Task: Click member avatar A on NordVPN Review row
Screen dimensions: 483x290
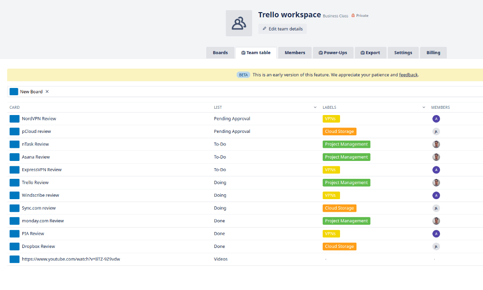Action: click(436, 118)
